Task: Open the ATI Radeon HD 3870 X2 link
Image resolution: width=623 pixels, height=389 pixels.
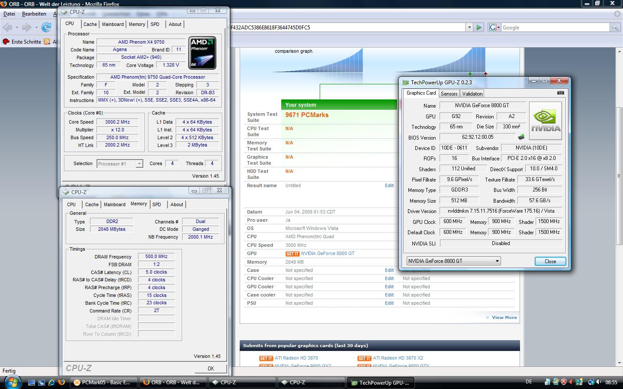Action: (398, 358)
